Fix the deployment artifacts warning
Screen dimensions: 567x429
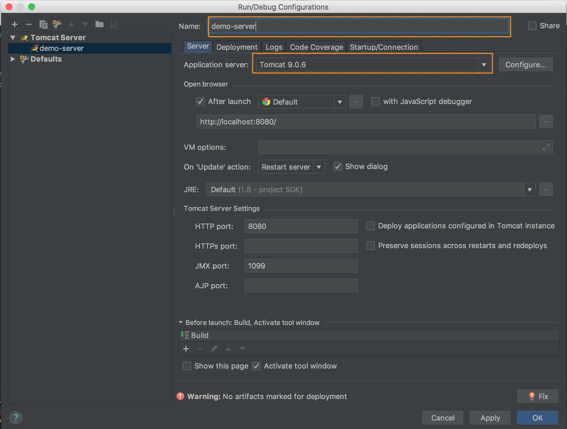(x=537, y=396)
